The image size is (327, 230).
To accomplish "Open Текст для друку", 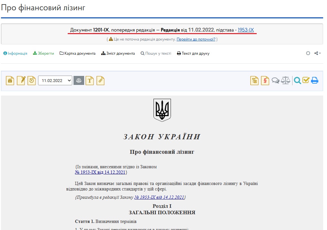I will (x=193, y=53).
